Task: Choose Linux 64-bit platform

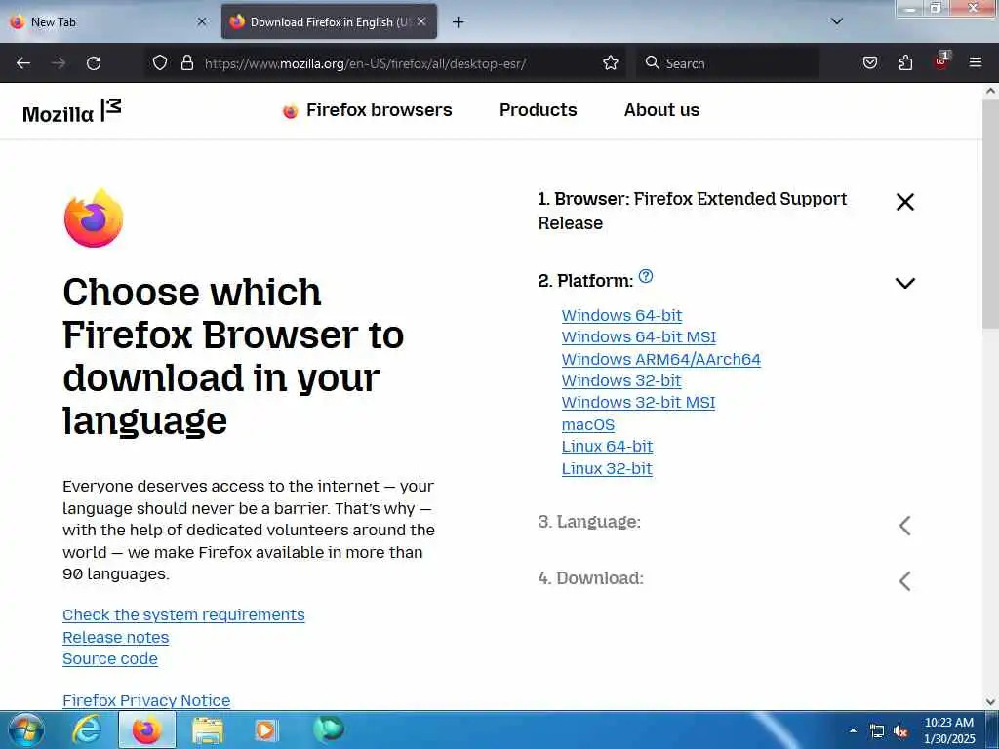Action: tap(607, 447)
